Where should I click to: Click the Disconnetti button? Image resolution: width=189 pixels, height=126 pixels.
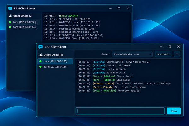pyautogui.click(x=163, y=54)
